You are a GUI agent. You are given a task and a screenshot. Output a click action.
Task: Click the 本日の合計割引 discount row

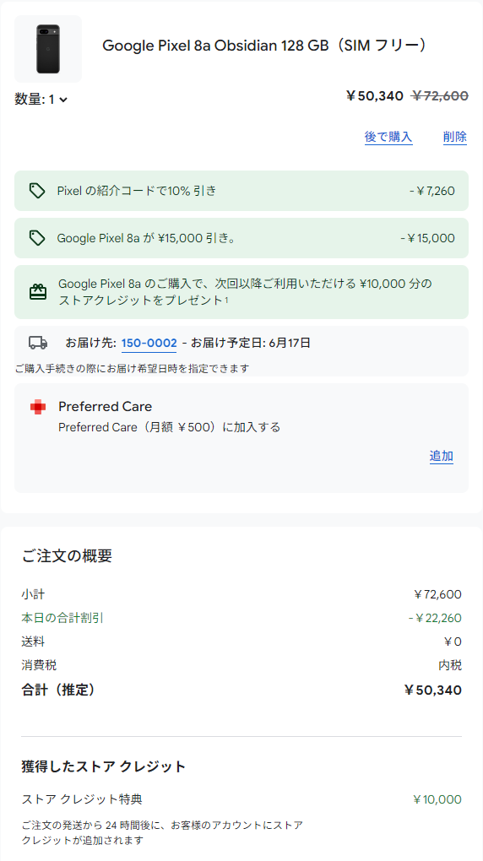241,618
